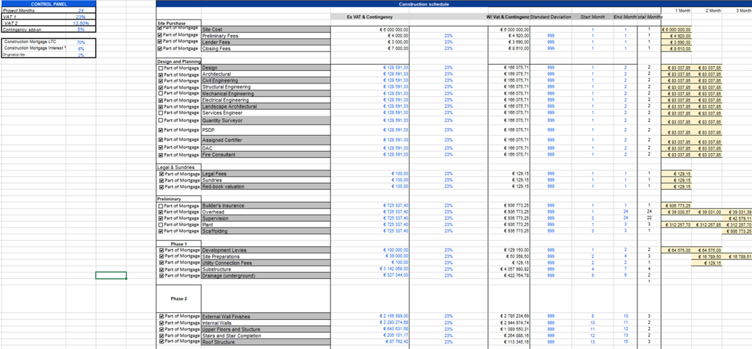Select the Project Months value 24
The height and width of the screenshot is (349, 752).
(81, 10)
